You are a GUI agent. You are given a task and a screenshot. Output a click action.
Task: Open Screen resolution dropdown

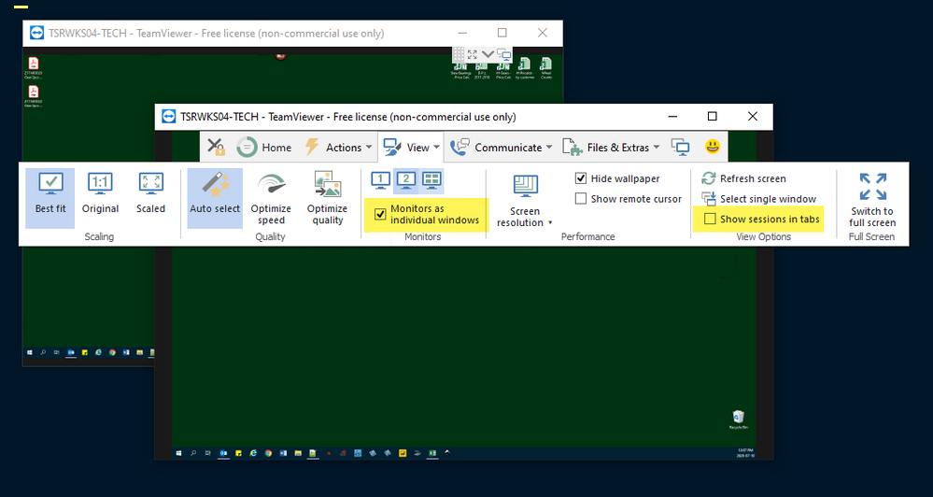525,201
